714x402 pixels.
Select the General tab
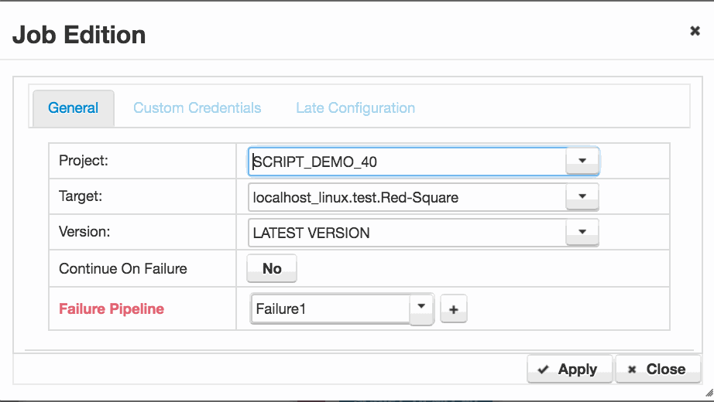point(74,107)
